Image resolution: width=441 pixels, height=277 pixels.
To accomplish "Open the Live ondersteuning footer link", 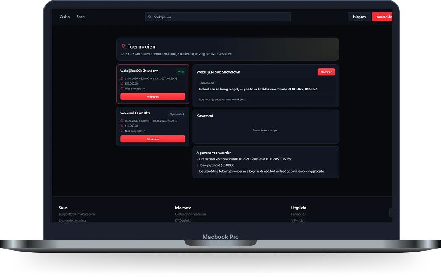I will point(72,220).
